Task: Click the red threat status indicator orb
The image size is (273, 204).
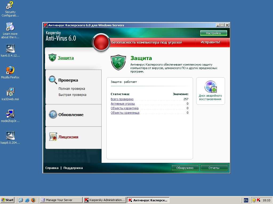Action: [x=101, y=42]
